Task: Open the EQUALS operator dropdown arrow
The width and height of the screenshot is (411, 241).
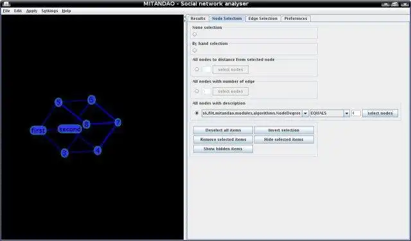Action: 347,113
